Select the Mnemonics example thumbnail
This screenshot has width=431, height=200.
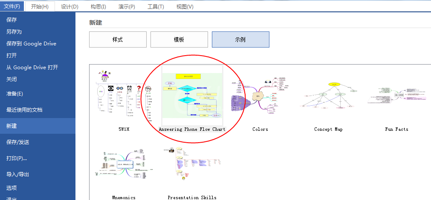point(124,164)
